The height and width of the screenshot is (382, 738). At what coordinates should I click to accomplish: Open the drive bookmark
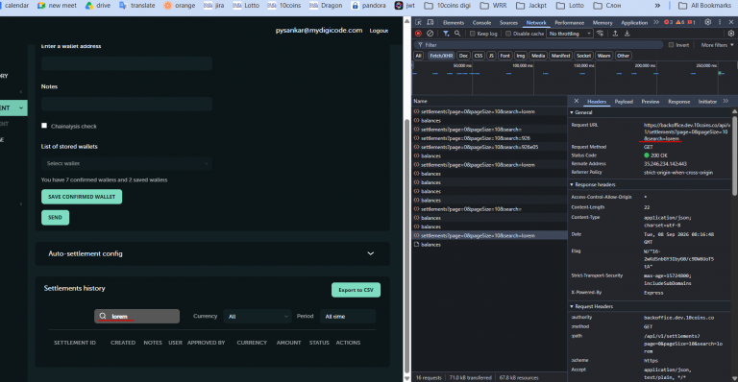(98, 6)
